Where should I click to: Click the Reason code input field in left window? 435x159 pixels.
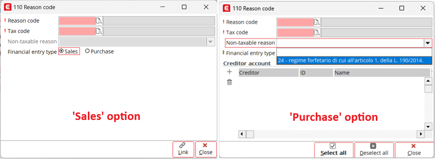[x=77, y=21]
